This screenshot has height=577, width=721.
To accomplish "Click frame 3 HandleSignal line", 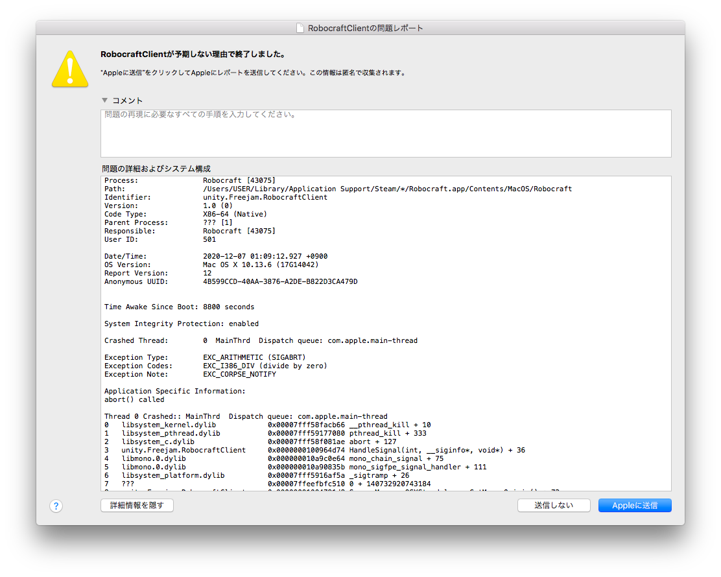I will 314,450.
